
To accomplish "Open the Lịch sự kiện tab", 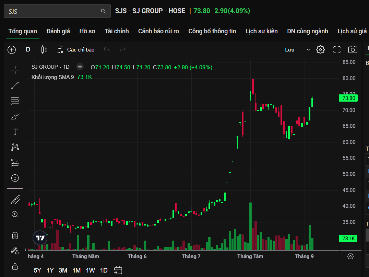I will click(x=261, y=31).
